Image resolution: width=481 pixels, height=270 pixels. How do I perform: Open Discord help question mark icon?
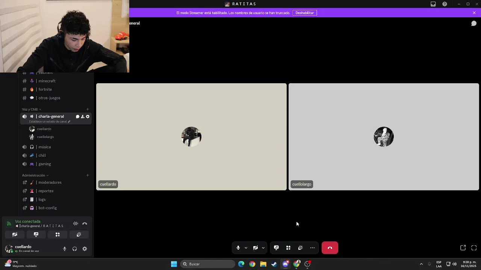445,4
